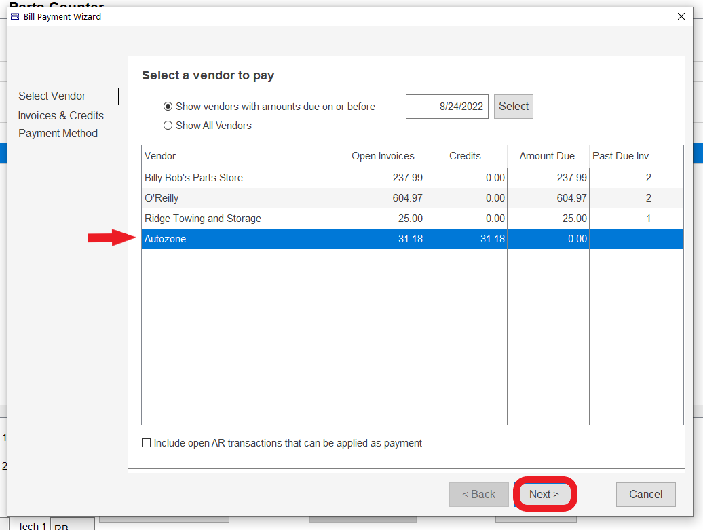Go to the Select Vendor step
703x530 pixels.
point(66,96)
